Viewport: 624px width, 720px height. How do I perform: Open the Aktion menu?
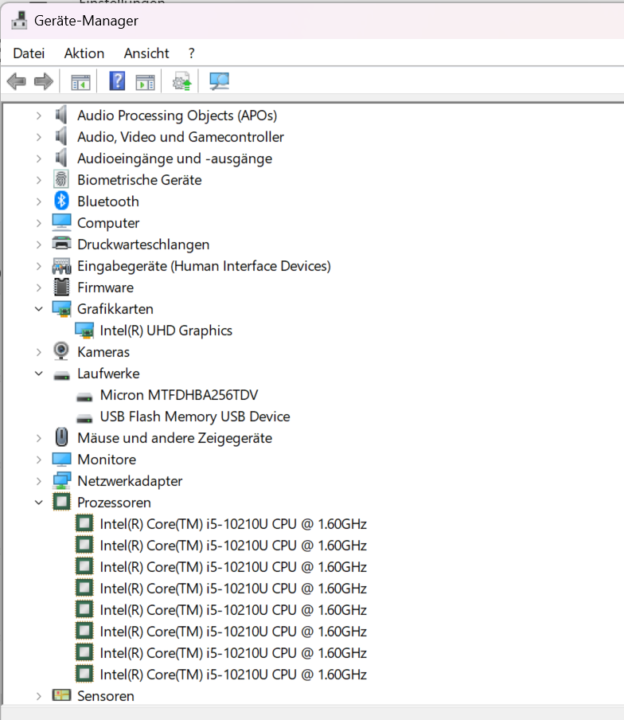tap(84, 53)
